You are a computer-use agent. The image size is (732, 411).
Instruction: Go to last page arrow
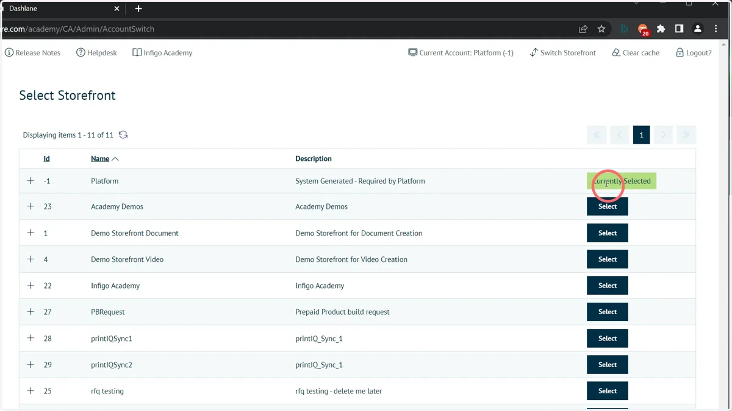coord(686,135)
